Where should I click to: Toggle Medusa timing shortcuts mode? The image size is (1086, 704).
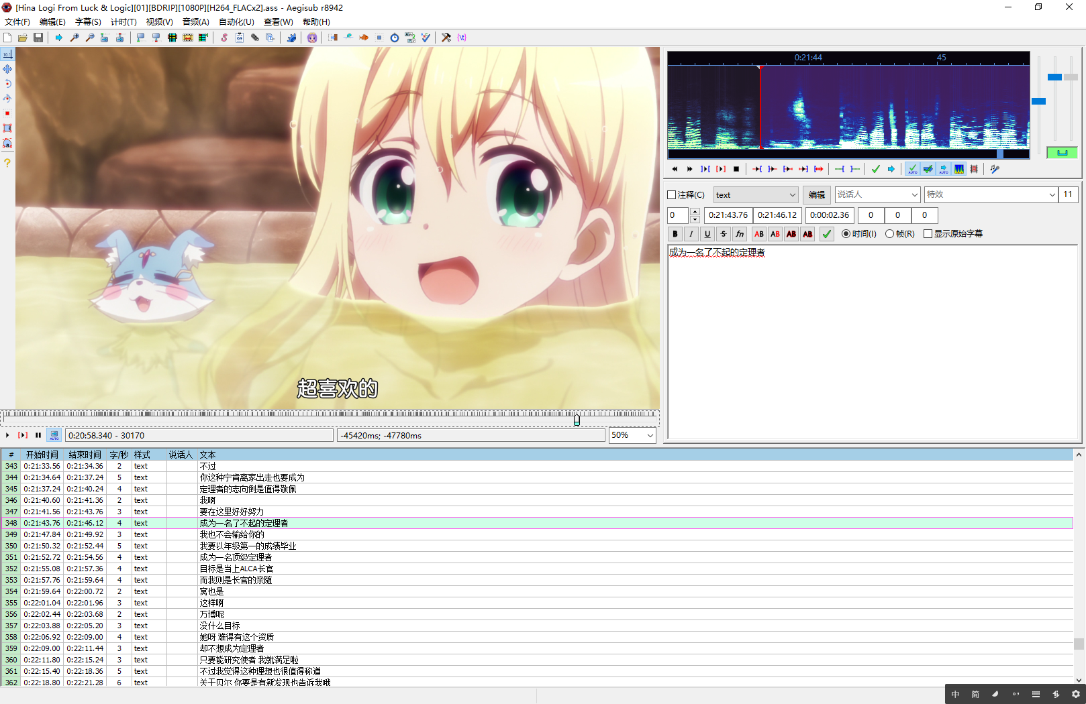point(974,169)
